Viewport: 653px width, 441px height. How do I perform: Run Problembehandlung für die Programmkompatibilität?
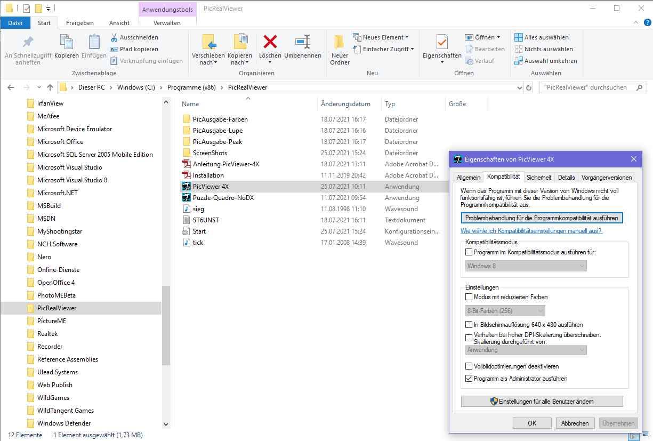pyautogui.click(x=542, y=218)
